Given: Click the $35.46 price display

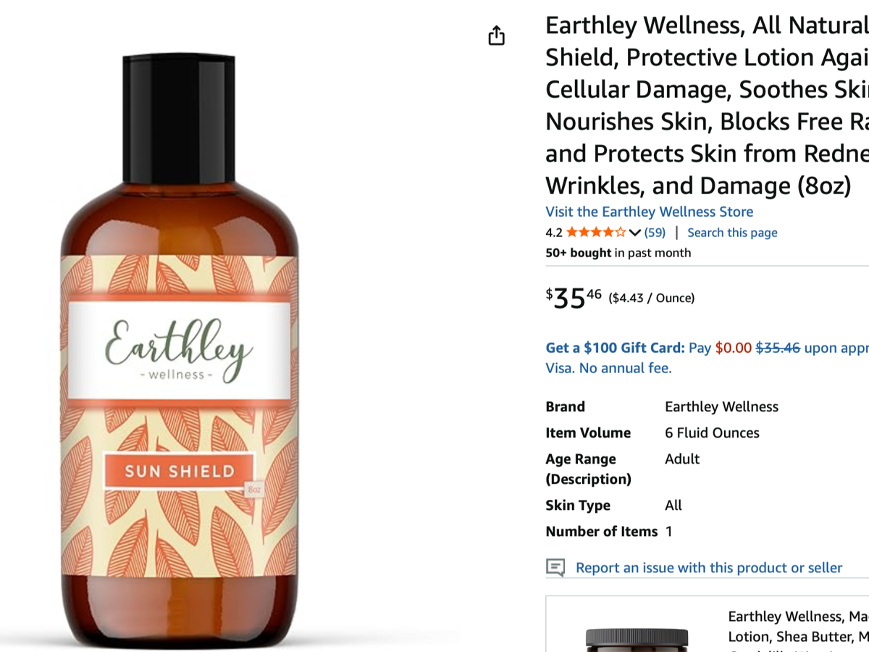Looking at the screenshot, I should tap(574, 298).
